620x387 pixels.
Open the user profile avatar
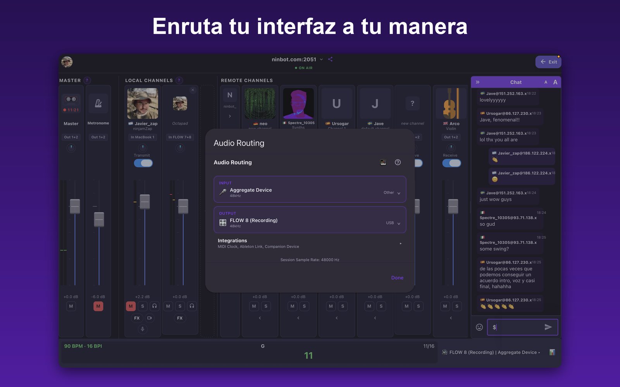point(67,62)
